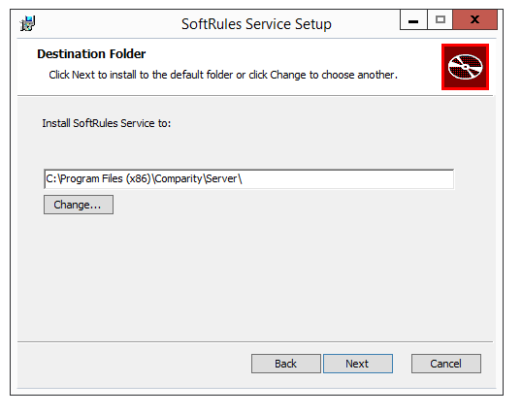
Task: Maximize the setup dialog window
Action: [x=440, y=20]
